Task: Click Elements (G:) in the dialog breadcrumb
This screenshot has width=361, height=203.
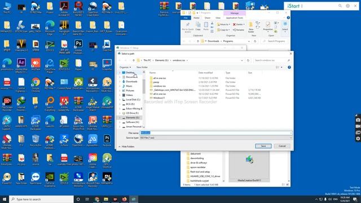Action: click(x=162, y=60)
